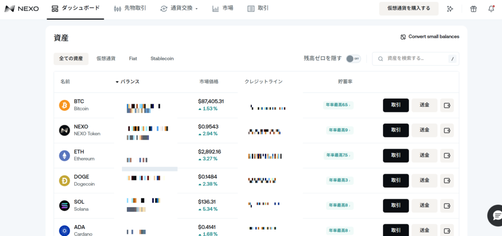Viewport: 502px width, 236px height.
Task: Sort by バランス column arrow
Action: pyautogui.click(x=117, y=82)
